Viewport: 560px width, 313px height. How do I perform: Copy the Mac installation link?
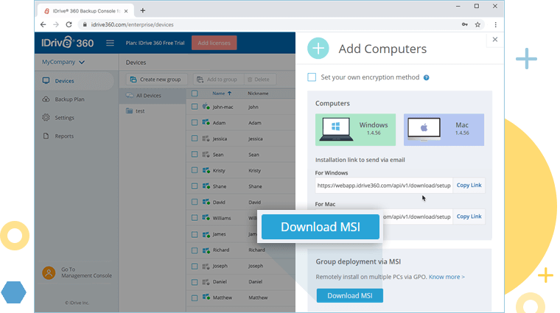[469, 217]
